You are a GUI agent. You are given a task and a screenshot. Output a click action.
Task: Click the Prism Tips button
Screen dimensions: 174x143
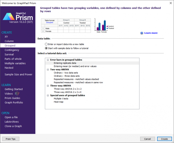coord(11,139)
